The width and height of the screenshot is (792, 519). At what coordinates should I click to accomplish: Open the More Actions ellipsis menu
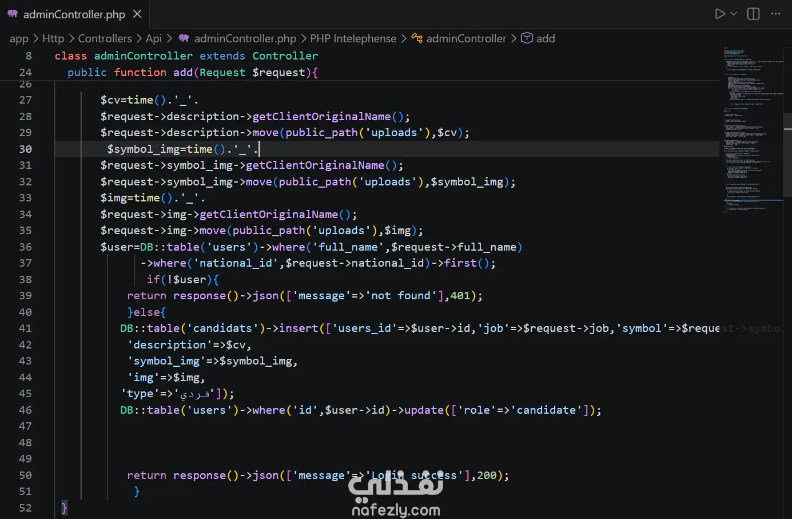coord(775,14)
